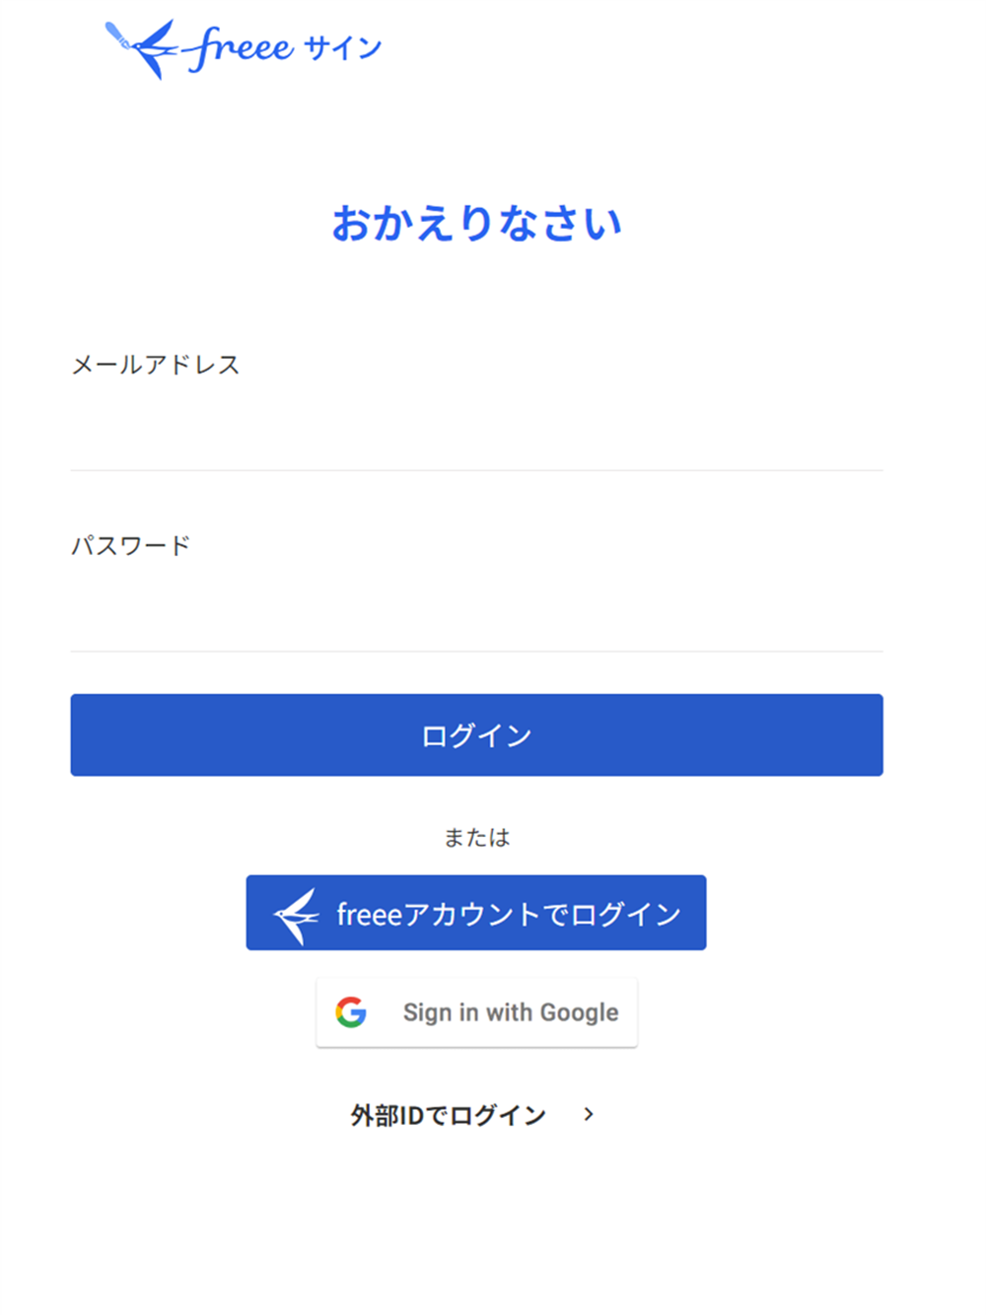Screen dimensions: 986x1315
Task: Expand the chevron next to 外部IDでログイン
Action: click(x=589, y=1113)
